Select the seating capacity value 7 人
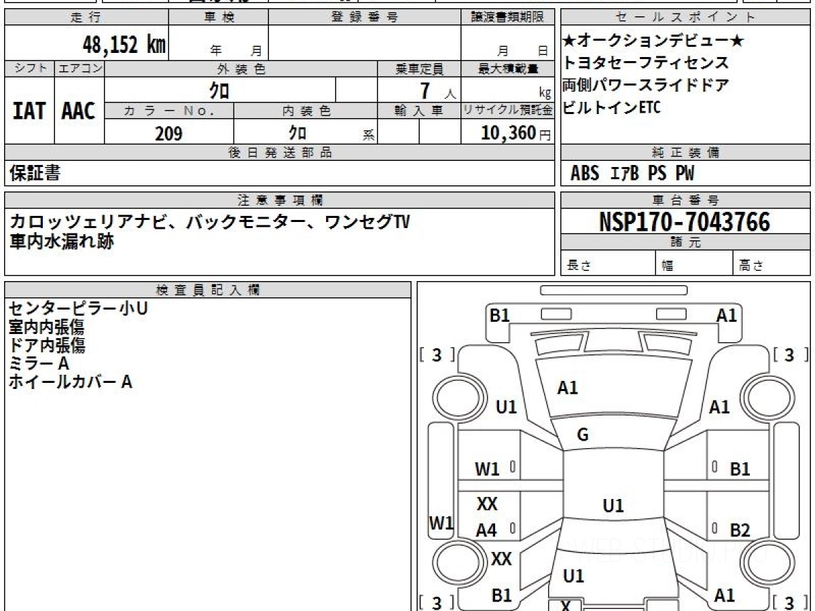This screenshot has height=611, width=815. coord(438,90)
